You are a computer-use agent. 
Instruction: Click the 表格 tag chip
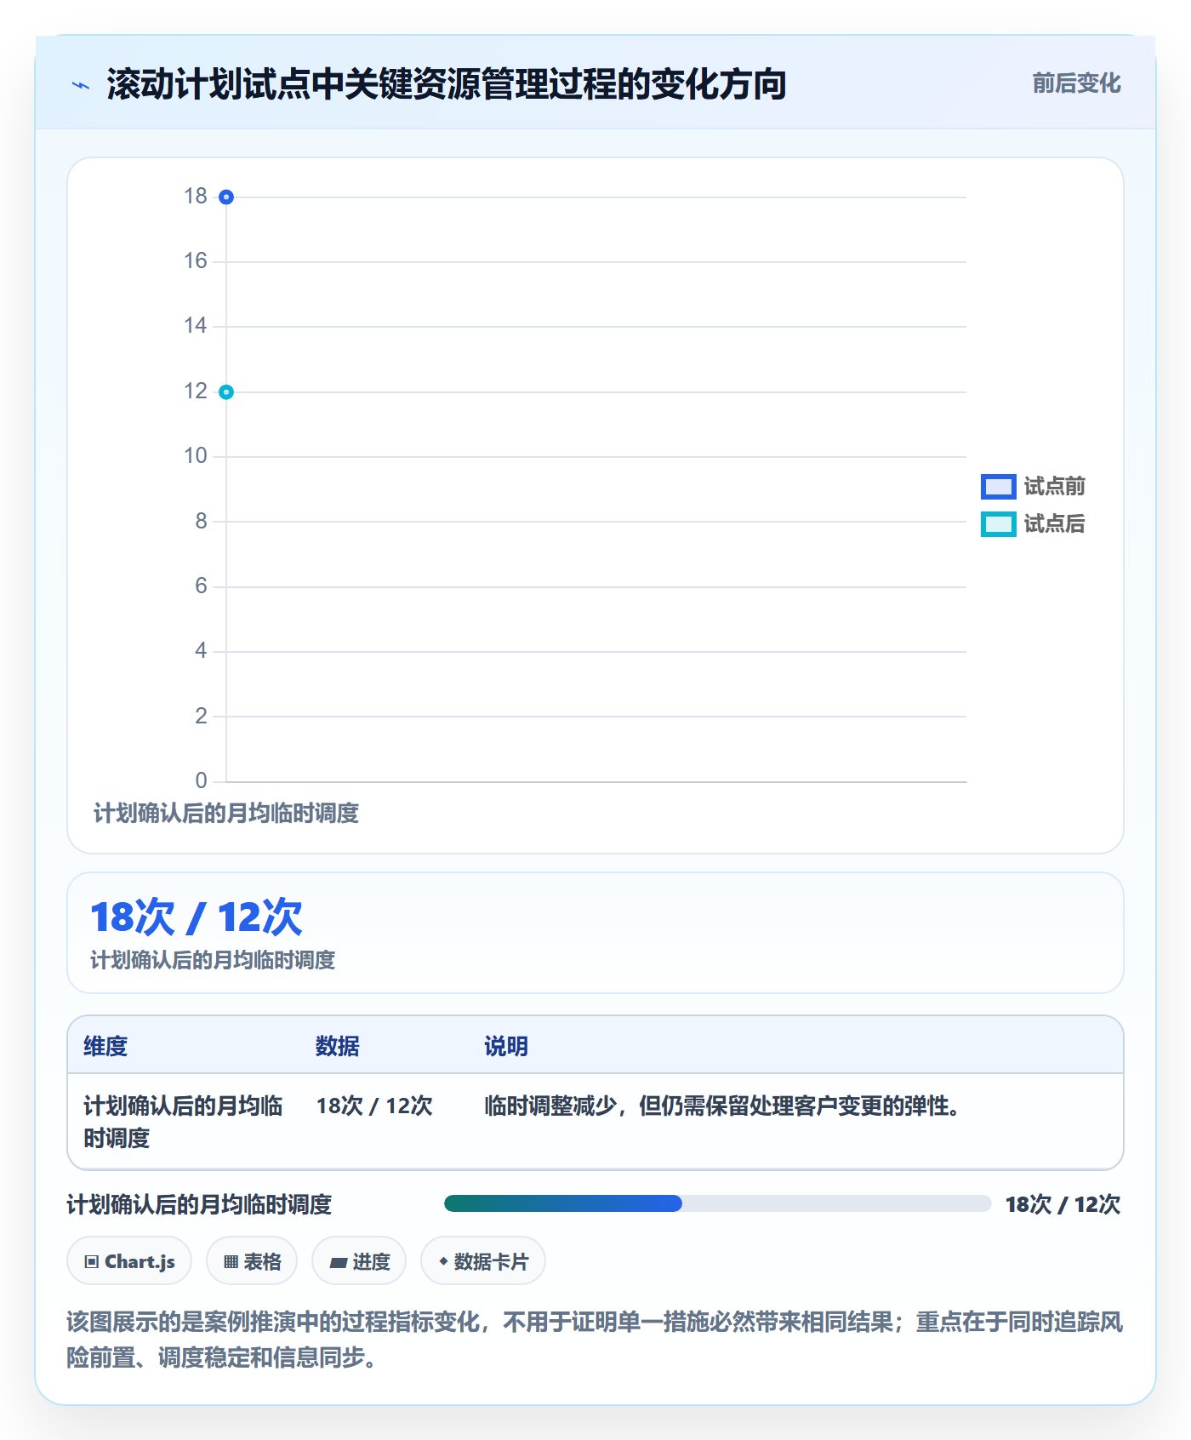252,1261
